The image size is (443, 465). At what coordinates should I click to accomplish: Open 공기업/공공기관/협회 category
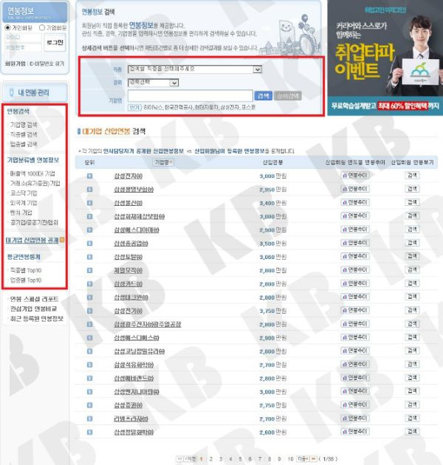[x=34, y=222]
